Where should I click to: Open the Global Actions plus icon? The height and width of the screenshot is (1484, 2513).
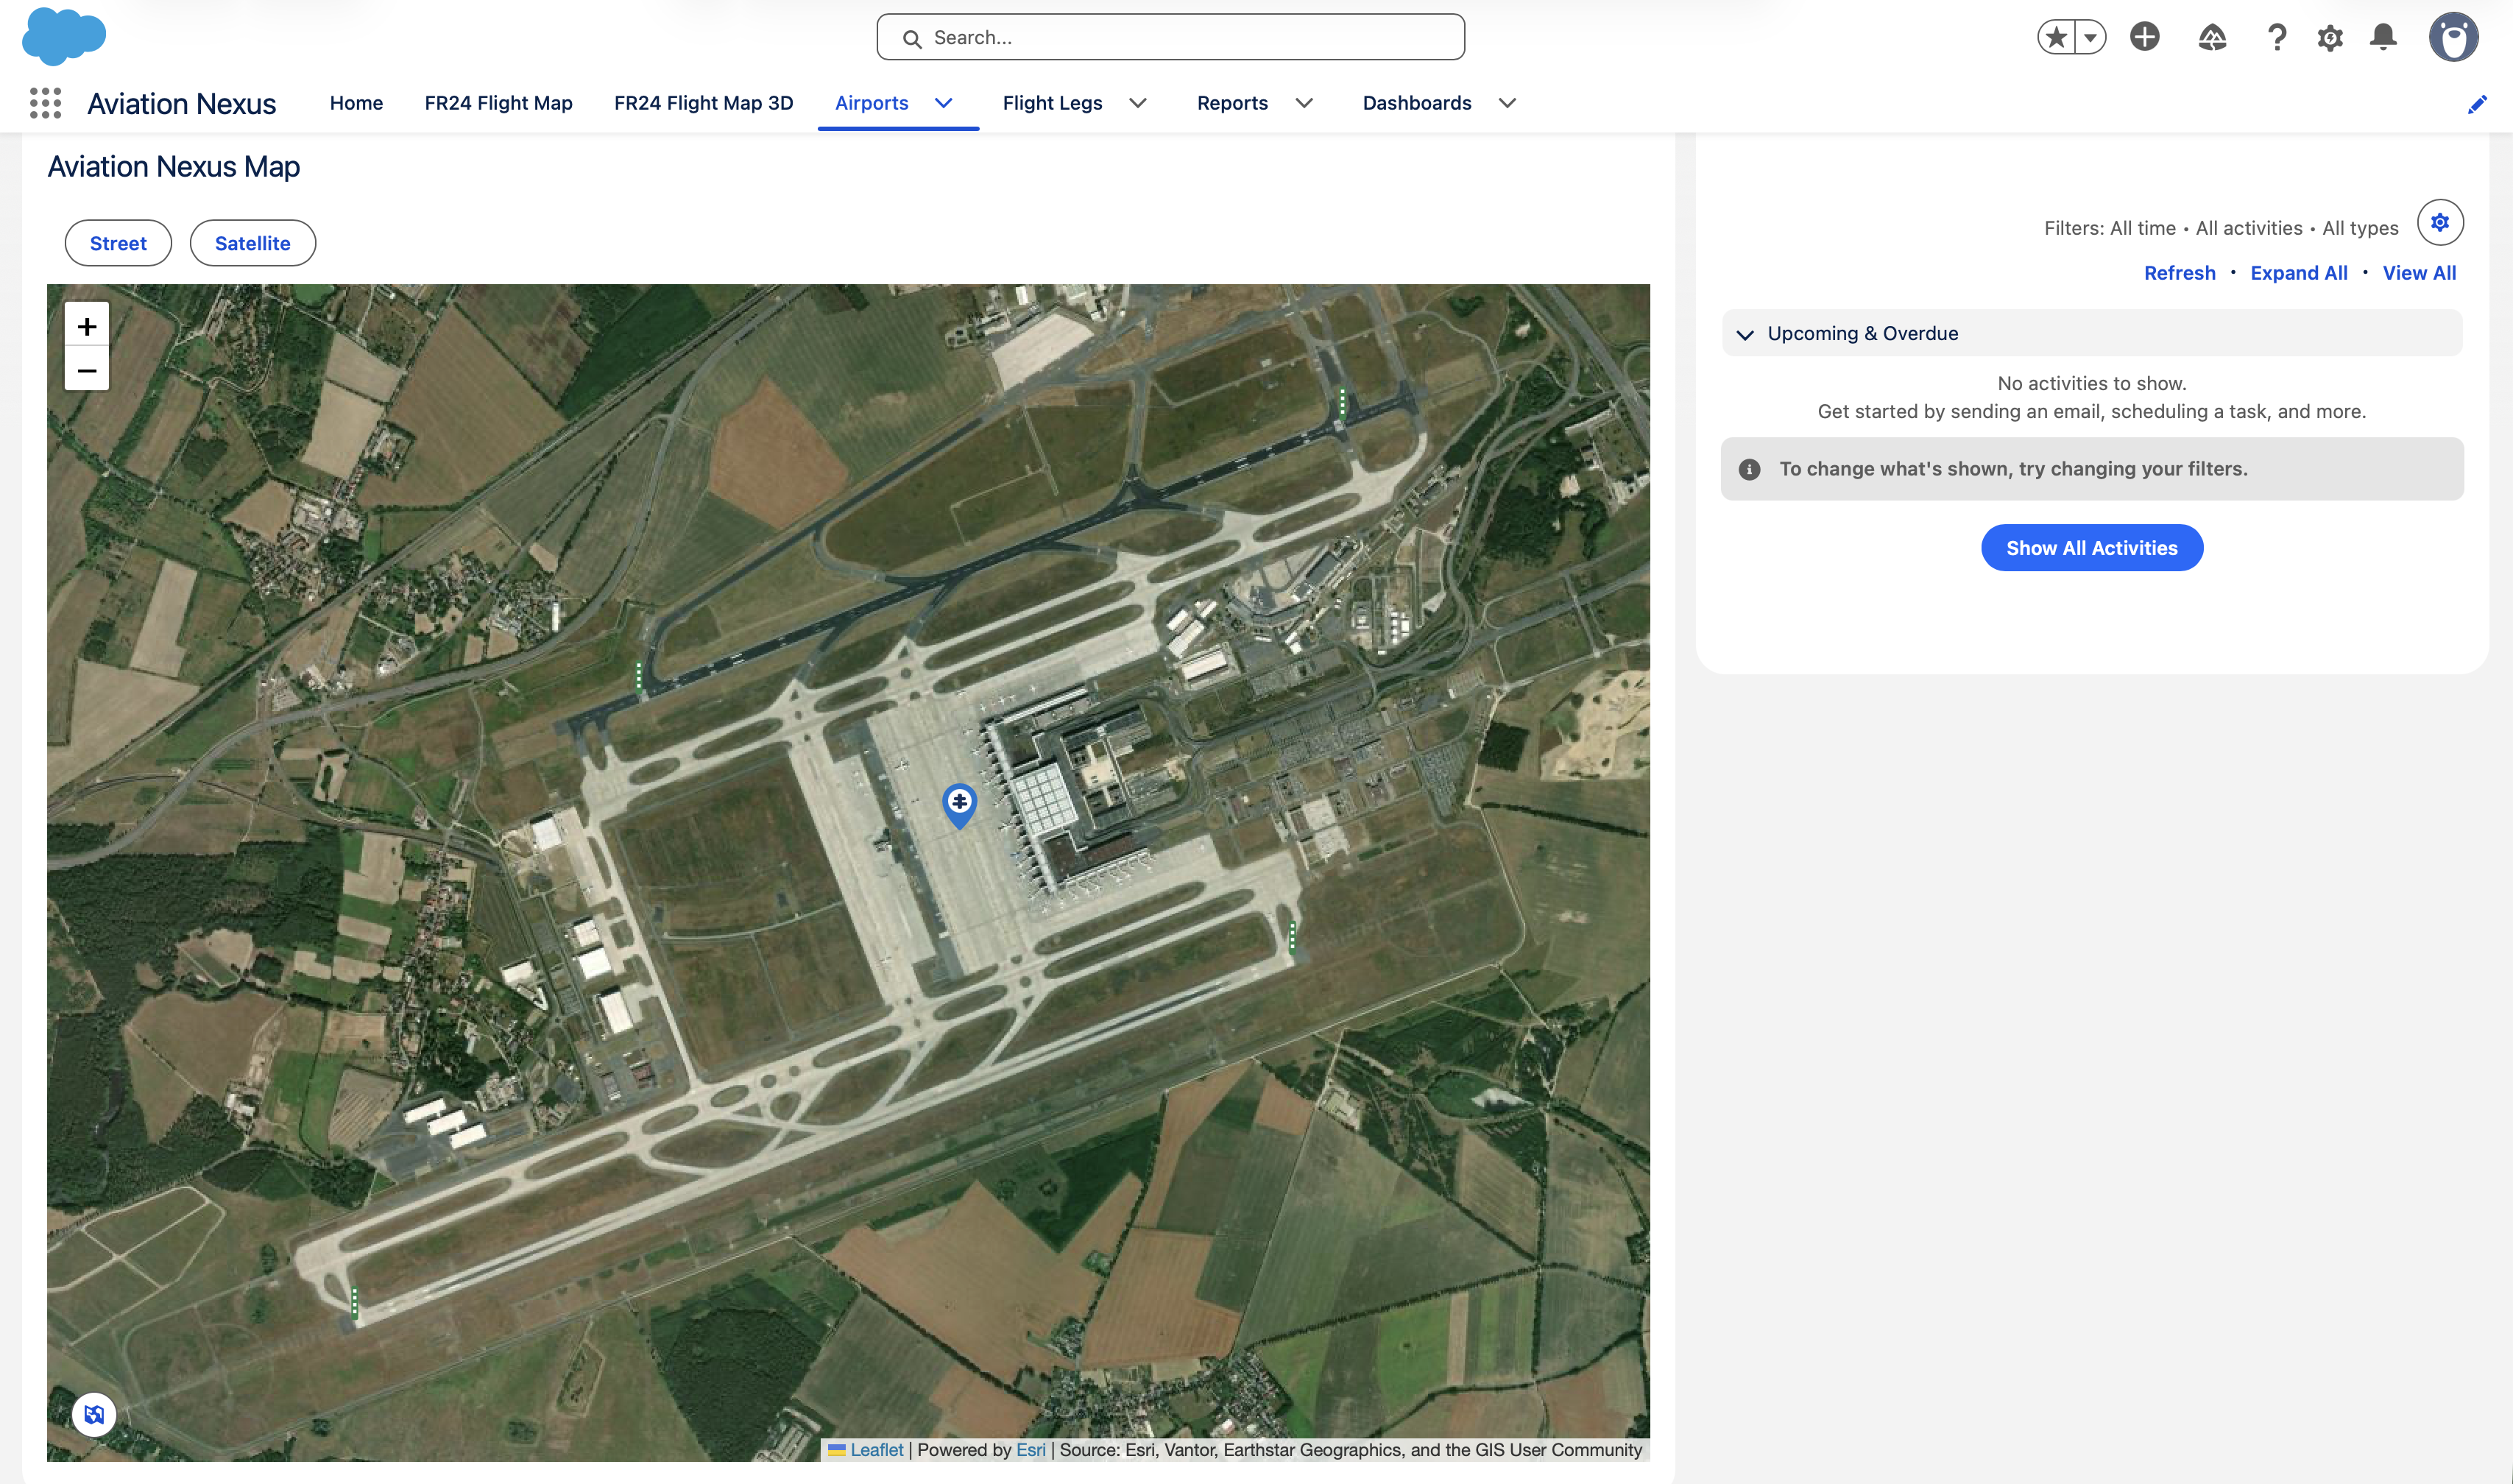tap(2145, 37)
